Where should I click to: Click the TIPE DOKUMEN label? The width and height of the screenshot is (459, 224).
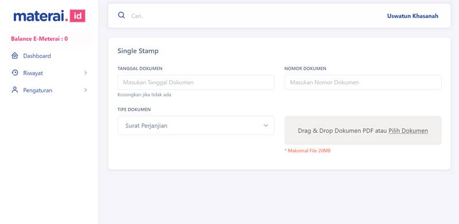click(134, 110)
